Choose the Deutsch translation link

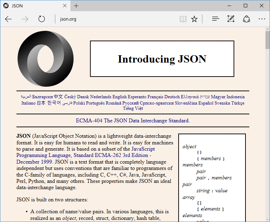click(172, 97)
